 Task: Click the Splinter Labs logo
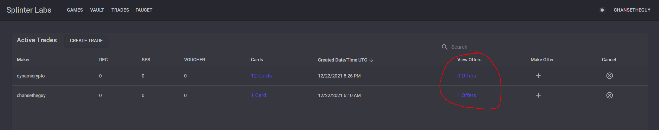[29, 10]
